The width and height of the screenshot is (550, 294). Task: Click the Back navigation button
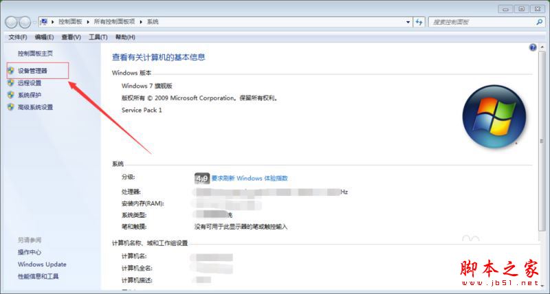pos(11,22)
